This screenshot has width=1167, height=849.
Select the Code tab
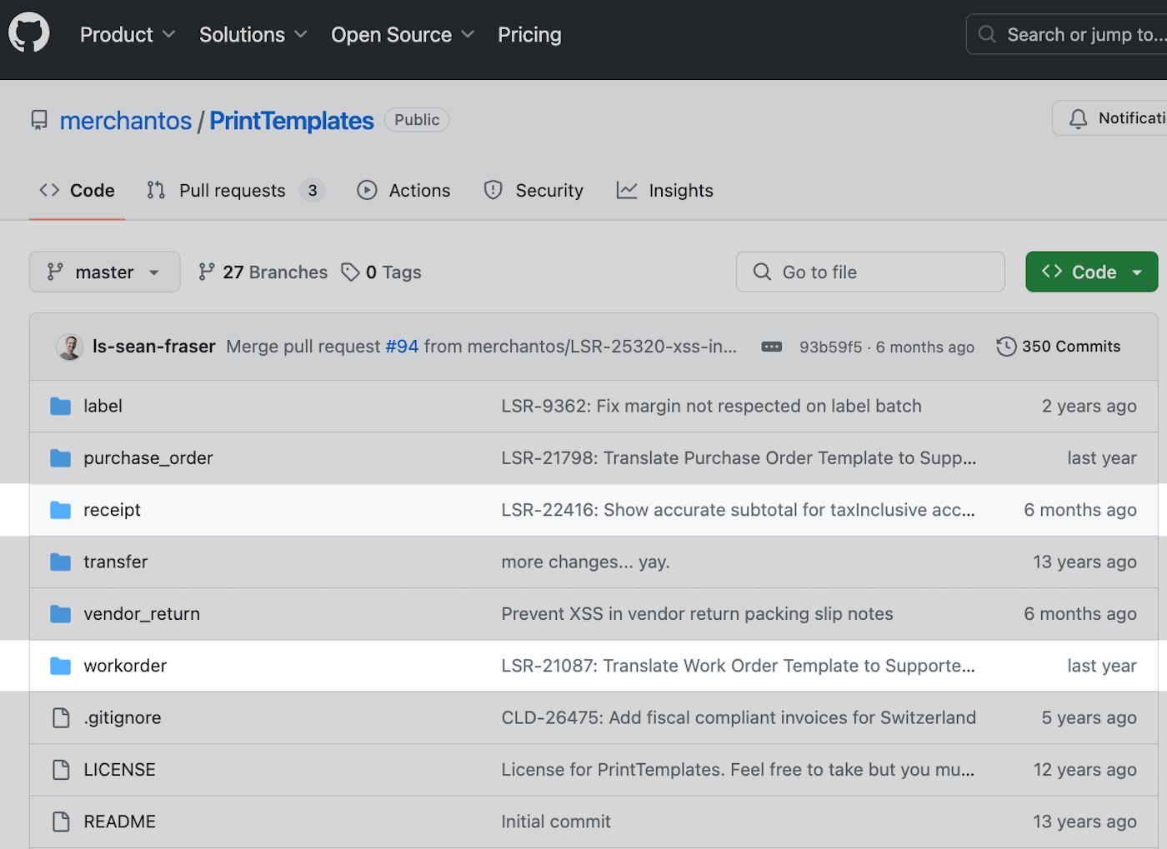point(77,191)
